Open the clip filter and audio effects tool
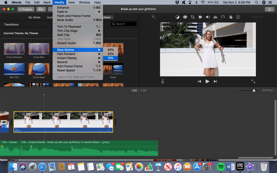Viewport: 277px width, 173px height. pyautogui.click(x=230, y=17)
